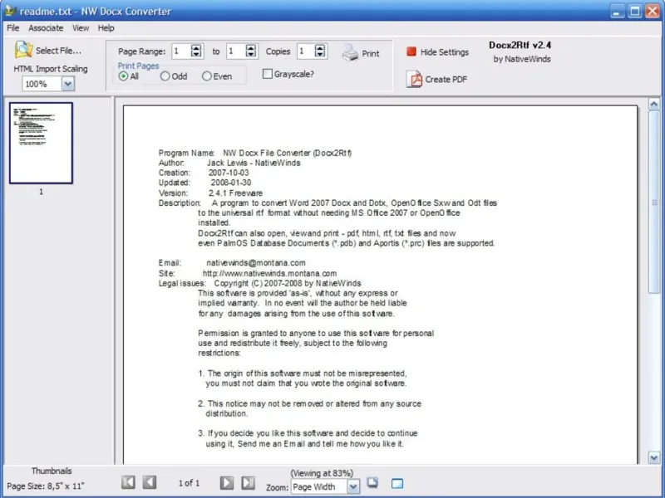The height and width of the screenshot is (498, 665).
Task: Click the 100% scaling value field
Action: [x=42, y=84]
